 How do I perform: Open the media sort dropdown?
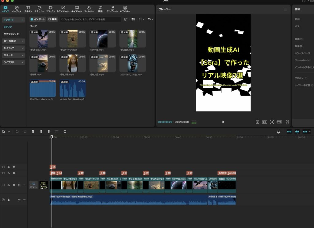[141, 19]
